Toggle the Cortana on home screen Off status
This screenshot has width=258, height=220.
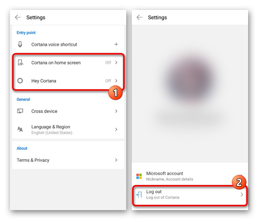coord(108,63)
